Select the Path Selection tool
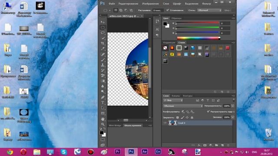The width and height of the screenshot is (278, 156). [103, 108]
